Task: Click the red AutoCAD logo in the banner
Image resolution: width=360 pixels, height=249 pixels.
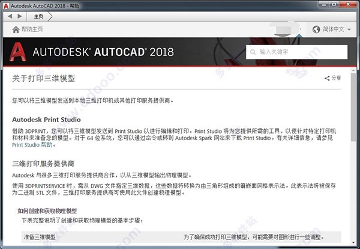Action: click(x=17, y=52)
